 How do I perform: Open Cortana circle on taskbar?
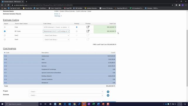[x=41, y=104]
